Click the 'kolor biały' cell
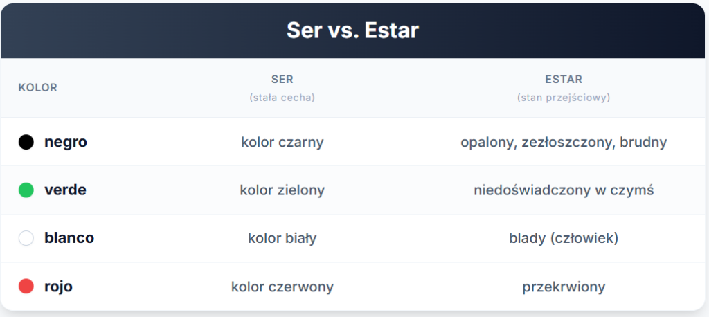The width and height of the screenshot is (709, 317). click(282, 238)
